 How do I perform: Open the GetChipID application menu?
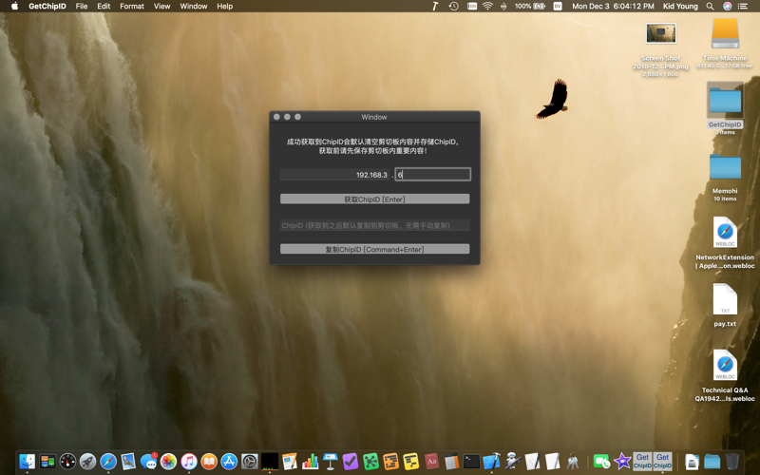click(x=47, y=6)
